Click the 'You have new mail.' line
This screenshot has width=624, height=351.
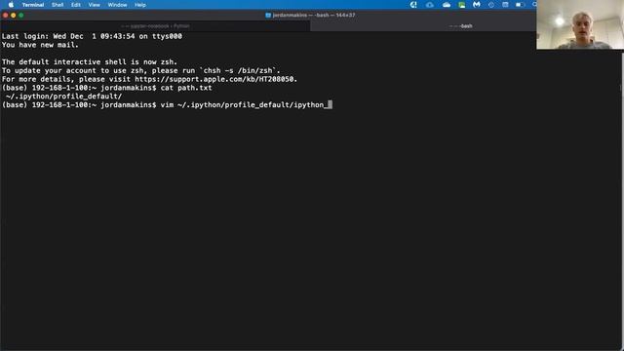coord(40,45)
